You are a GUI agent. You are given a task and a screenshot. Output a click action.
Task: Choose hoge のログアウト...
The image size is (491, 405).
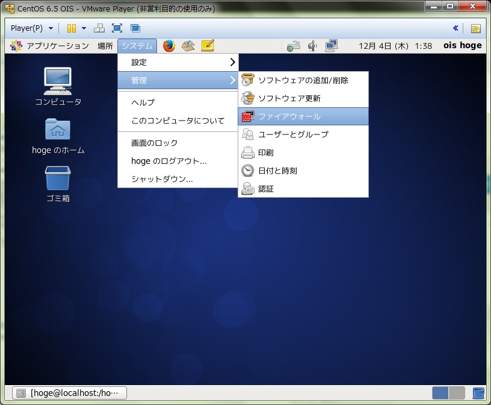click(x=178, y=162)
